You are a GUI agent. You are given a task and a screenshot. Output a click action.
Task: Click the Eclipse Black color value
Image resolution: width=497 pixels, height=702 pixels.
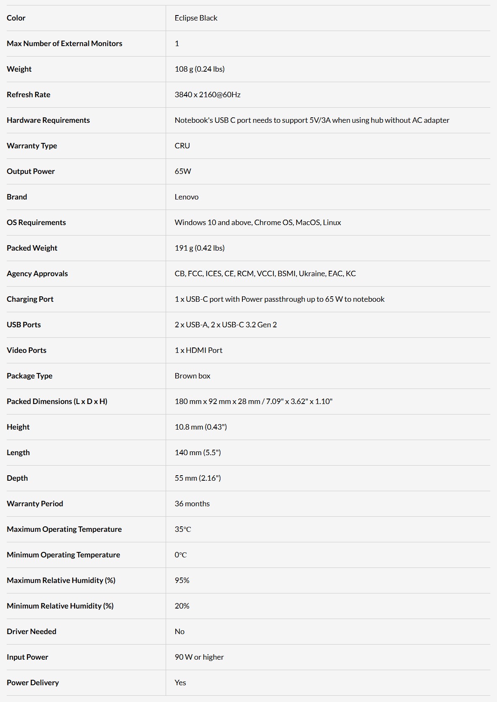196,18
